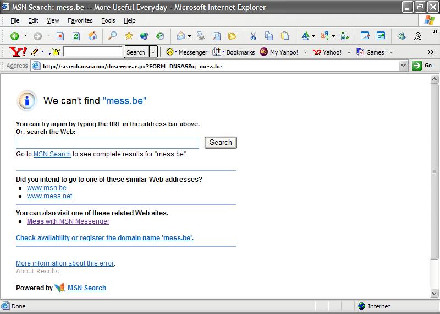Image resolution: width=440 pixels, height=314 pixels.
Task: Click inside the 'search the Web' text field
Action: 107,143
